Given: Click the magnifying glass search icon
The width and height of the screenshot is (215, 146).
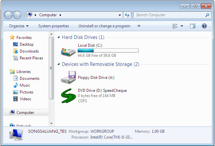Looking at the screenshot, I should [207, 15].
